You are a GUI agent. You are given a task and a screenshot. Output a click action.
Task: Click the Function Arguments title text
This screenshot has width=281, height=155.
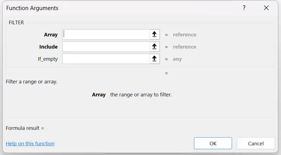click(x=32, y=8)
